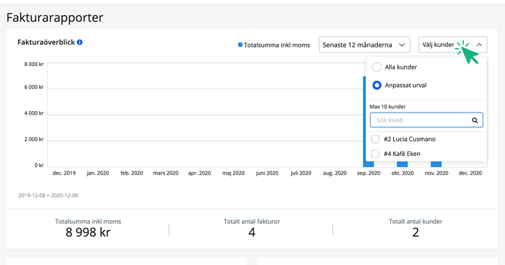Click the Fakturarapporter page heading
The image size is (505, 265).
pyautogui.click(x=55, y=17)
